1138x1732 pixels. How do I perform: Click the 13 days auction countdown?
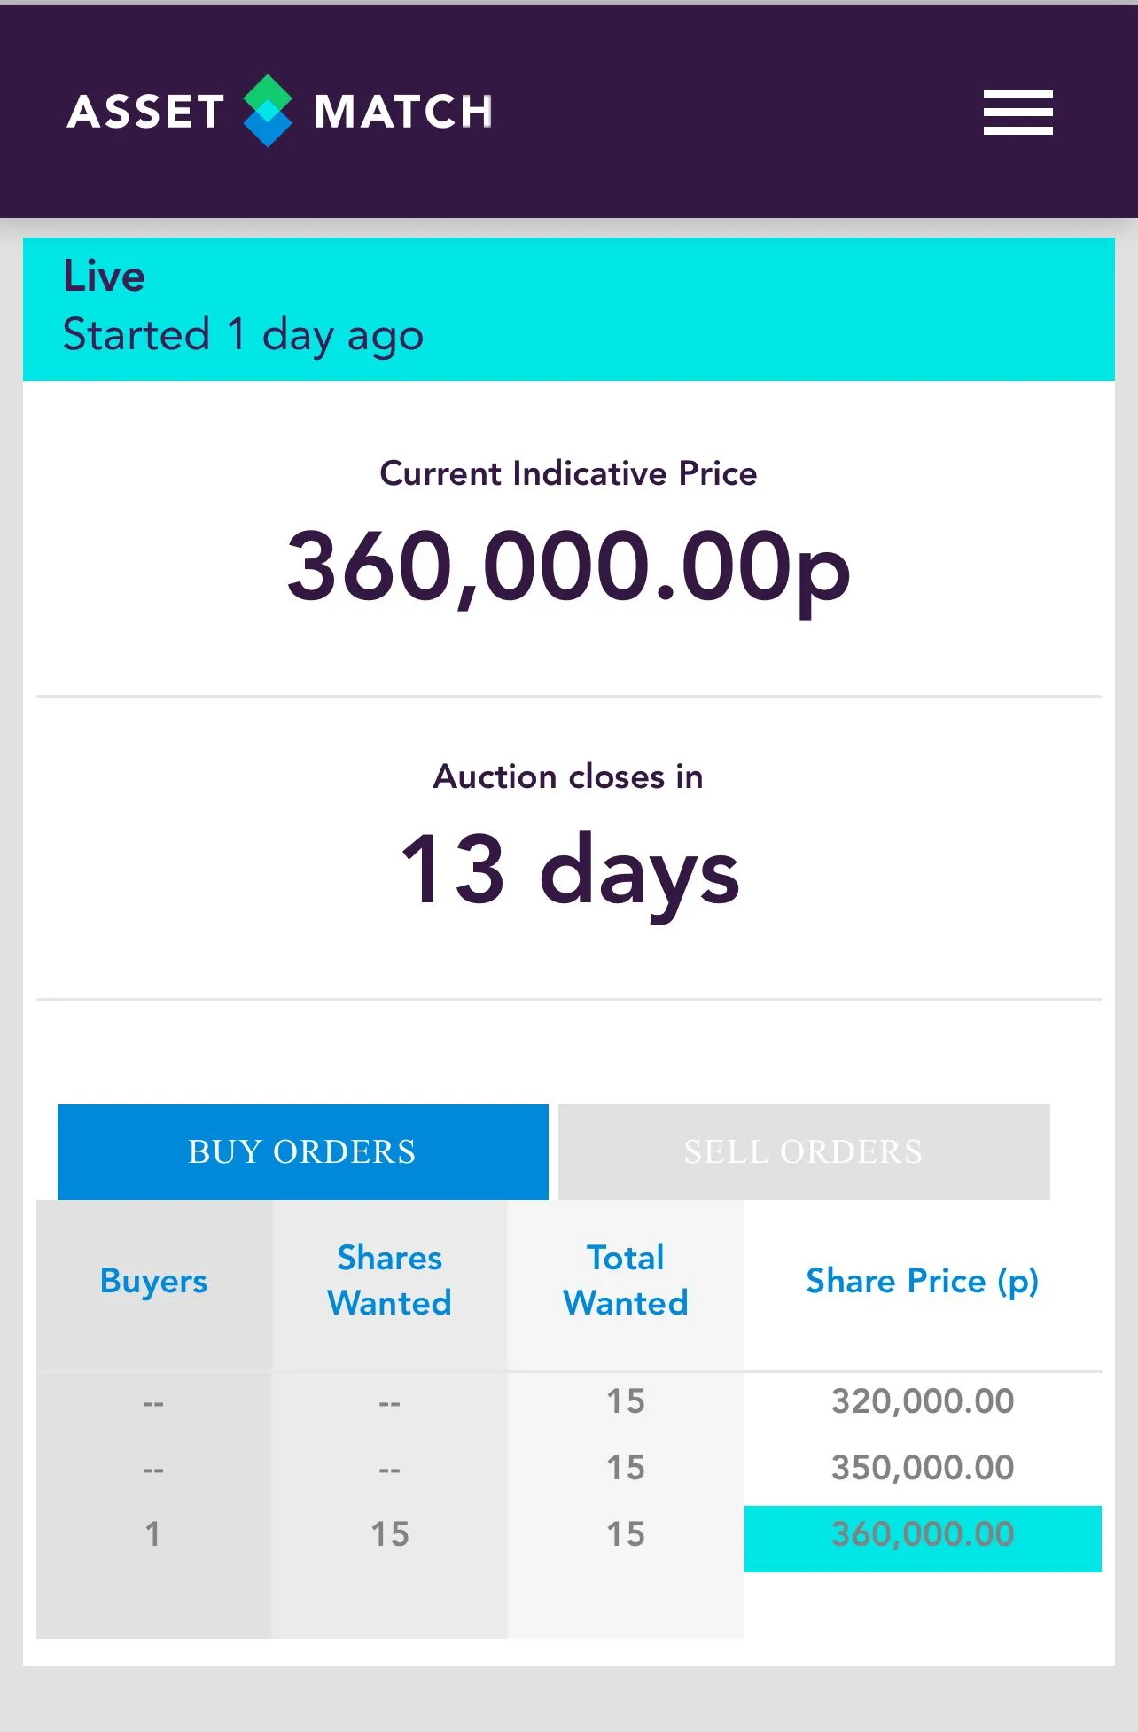pos(569,870)
